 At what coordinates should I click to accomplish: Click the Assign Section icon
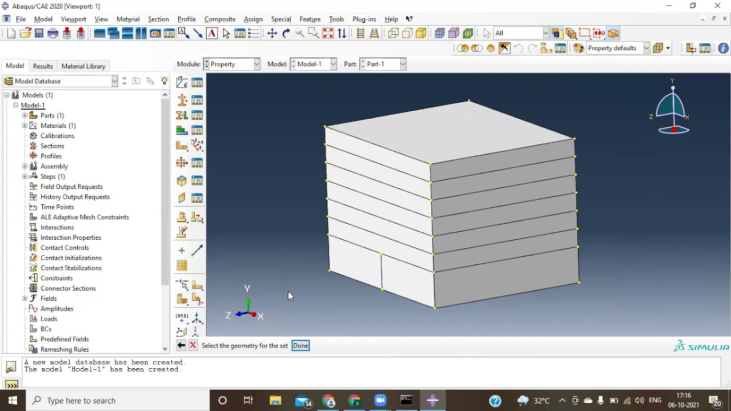[x=182, y=116]
